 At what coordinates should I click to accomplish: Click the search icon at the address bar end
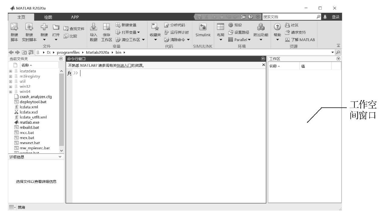(x=338, y=52)
